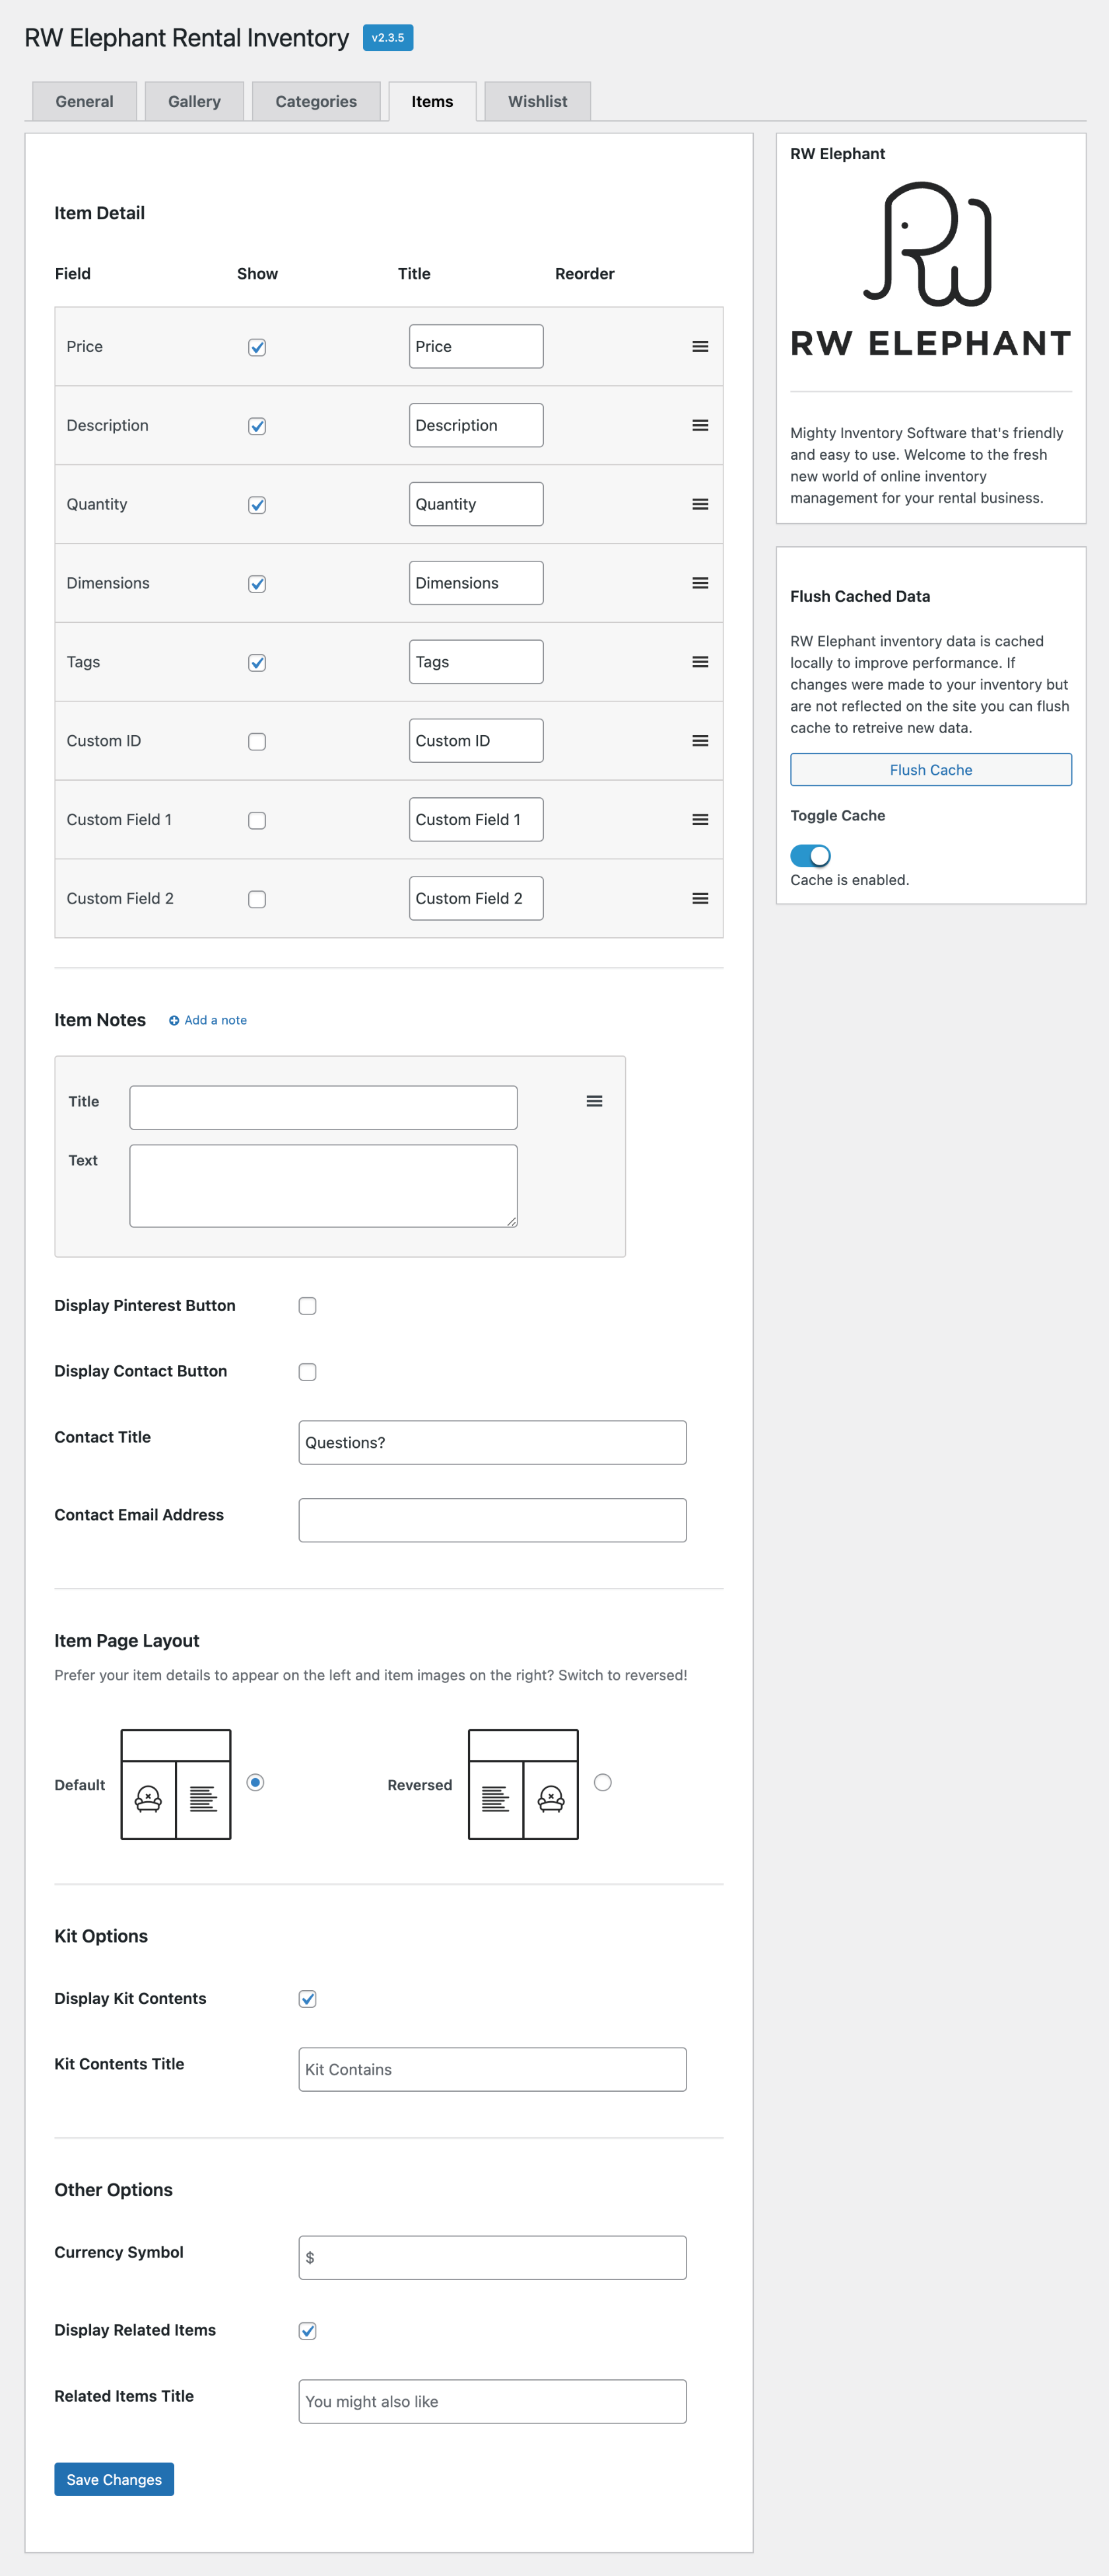Click the Other Options heading
Image resolution: width=1109 pixels, height=2576 pixels.
coord(113,2190)
